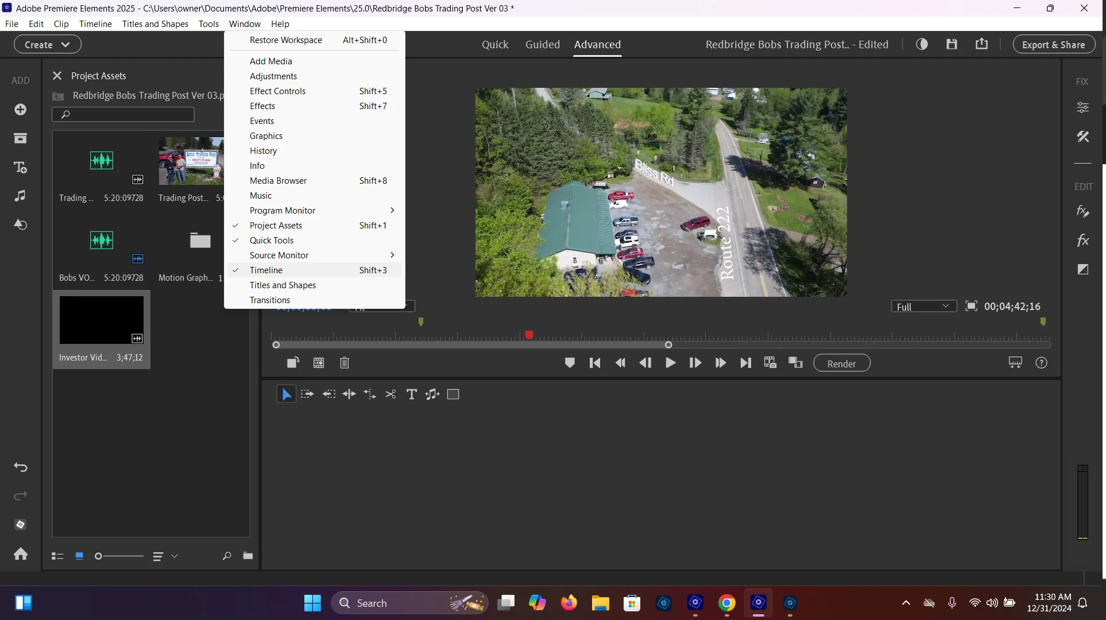Open the Titles tool in left sidebar
The height and width of the screenshot is (620, 1106).
pos(20,167)
